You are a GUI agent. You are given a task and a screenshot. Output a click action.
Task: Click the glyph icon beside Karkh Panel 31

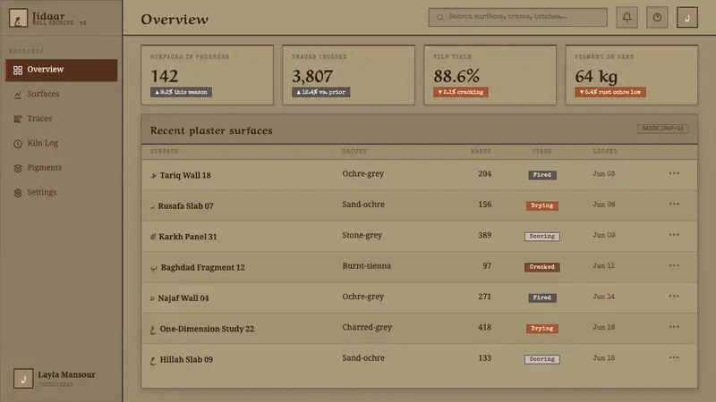153,237
